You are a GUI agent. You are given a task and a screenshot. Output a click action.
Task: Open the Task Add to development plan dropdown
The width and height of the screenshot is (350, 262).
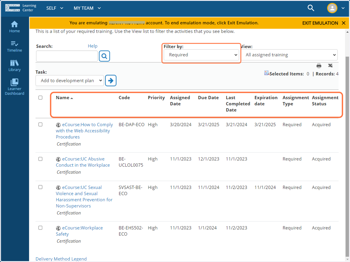[x=70, y=81]
